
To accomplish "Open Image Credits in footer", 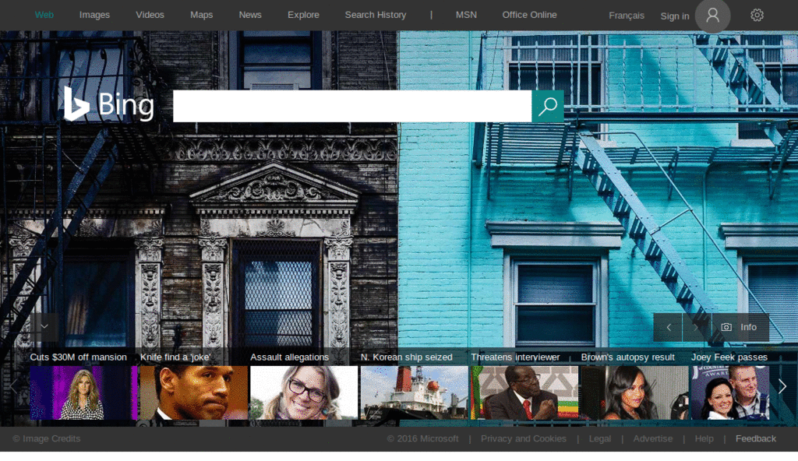I will point(46,438).
